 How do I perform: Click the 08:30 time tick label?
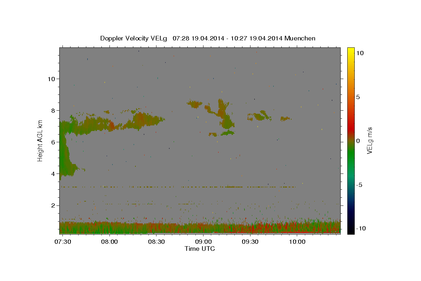coord(156,242)
